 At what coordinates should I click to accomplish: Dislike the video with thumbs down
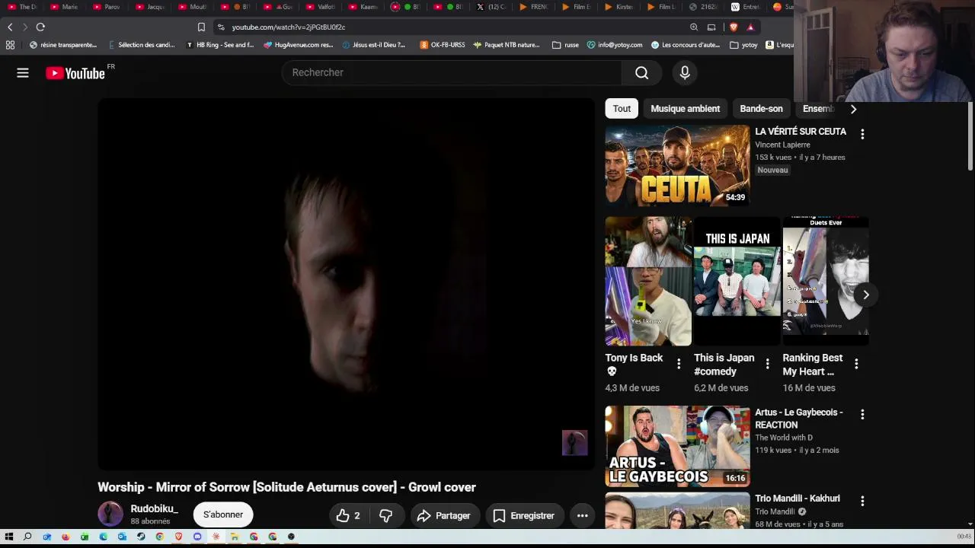pyautogui.click(x=386, y=515)
